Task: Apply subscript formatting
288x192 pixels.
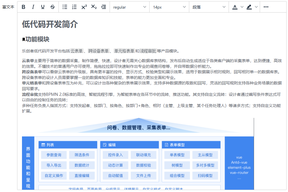Action: pyautogui.click(x=94, y=7)
